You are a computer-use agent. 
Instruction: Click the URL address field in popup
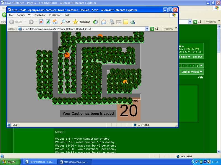[x=83, y=29]
